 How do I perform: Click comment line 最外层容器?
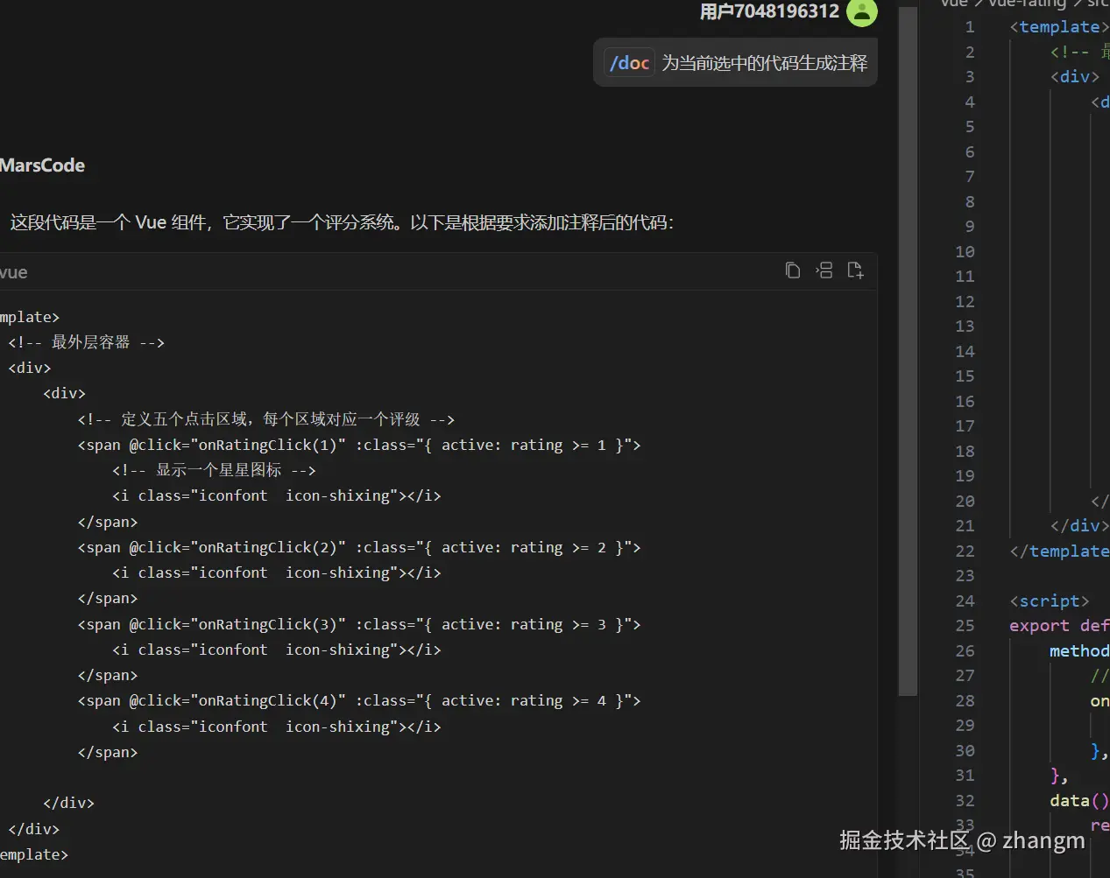[86, 342]
